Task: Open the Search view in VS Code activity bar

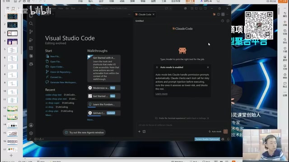Action: pos(31,23)
